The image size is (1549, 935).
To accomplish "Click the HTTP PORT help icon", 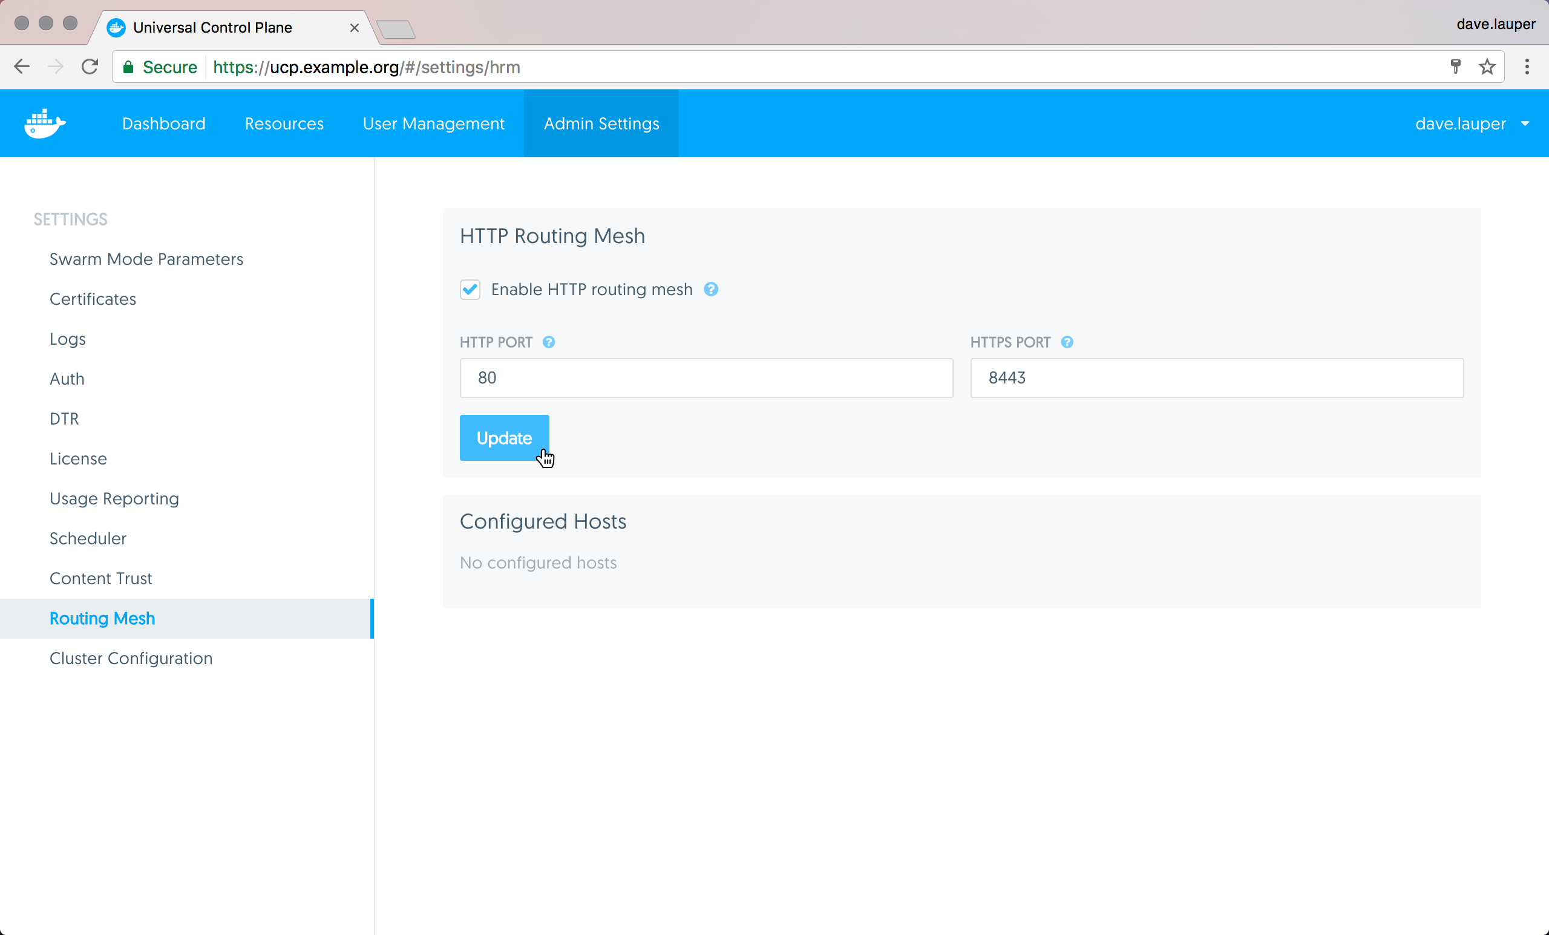I will pos(548,342).
